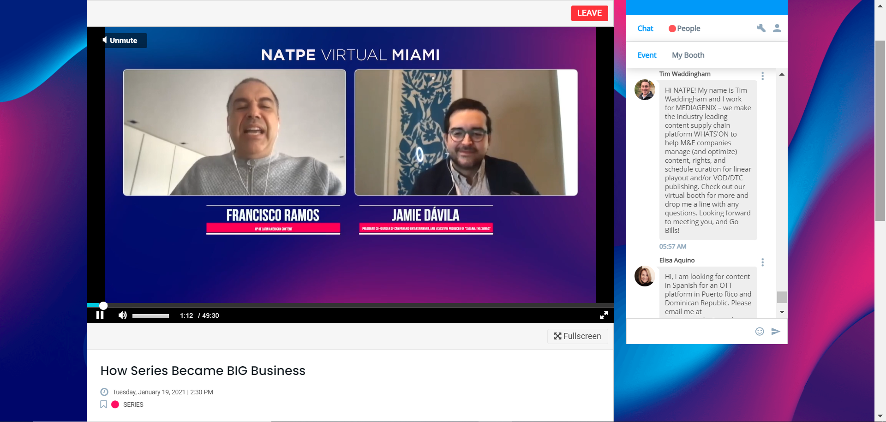Expand video using player fullscreen arrows icon

[x=604, y=315]
